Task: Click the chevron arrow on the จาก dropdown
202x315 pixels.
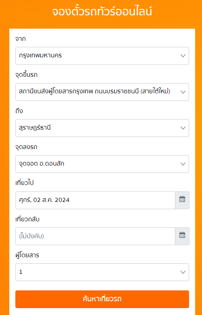Action: [183, 56]
